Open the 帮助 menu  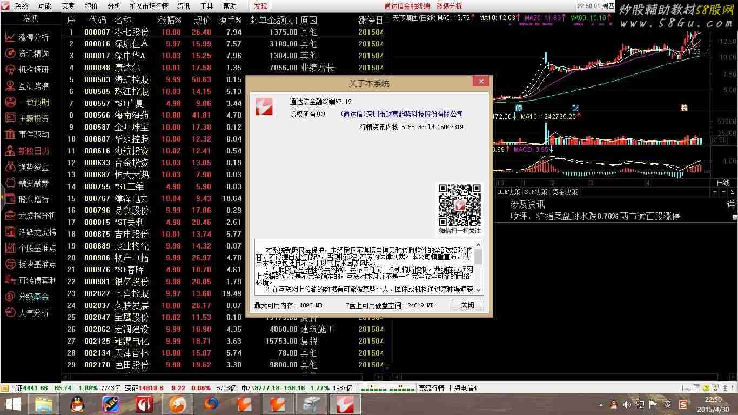click(230, 6)
